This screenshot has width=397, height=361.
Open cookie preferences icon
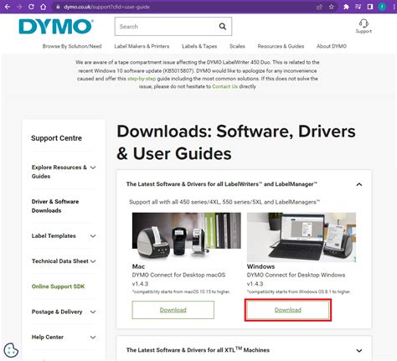tap(11, 350)
